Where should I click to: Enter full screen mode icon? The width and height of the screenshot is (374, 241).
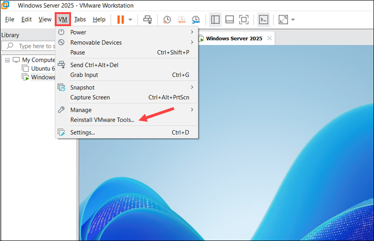click(244, 20)
